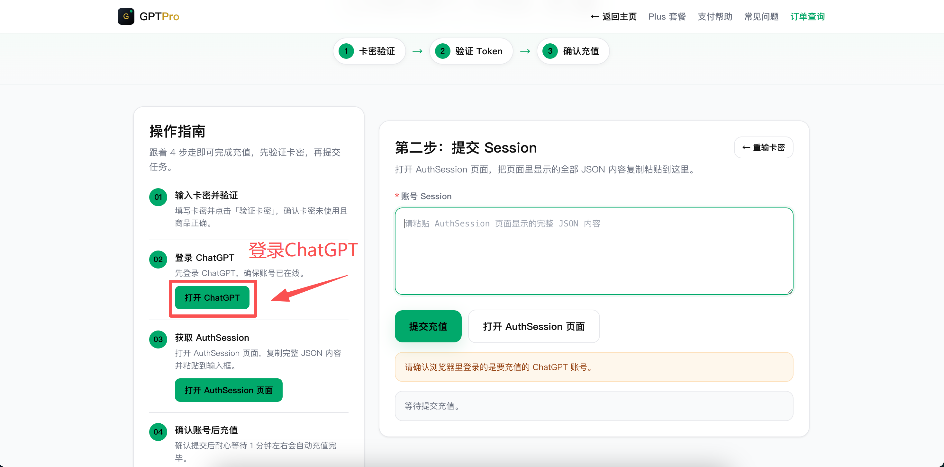Screen dimensions: 944x467
Task: Go back via 返回主页 link
Action: (613, 16)
